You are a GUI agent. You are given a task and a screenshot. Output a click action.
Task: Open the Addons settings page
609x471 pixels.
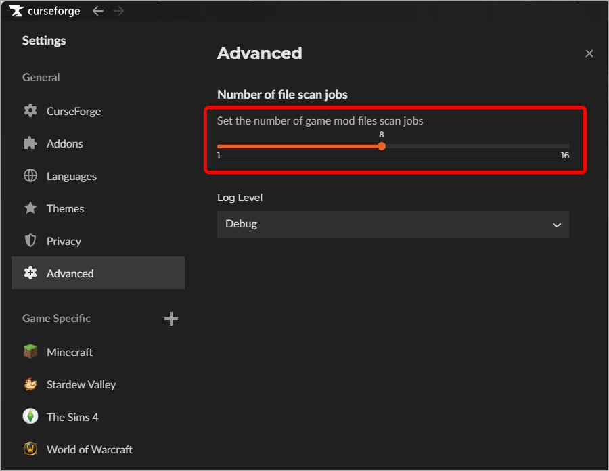98,143
